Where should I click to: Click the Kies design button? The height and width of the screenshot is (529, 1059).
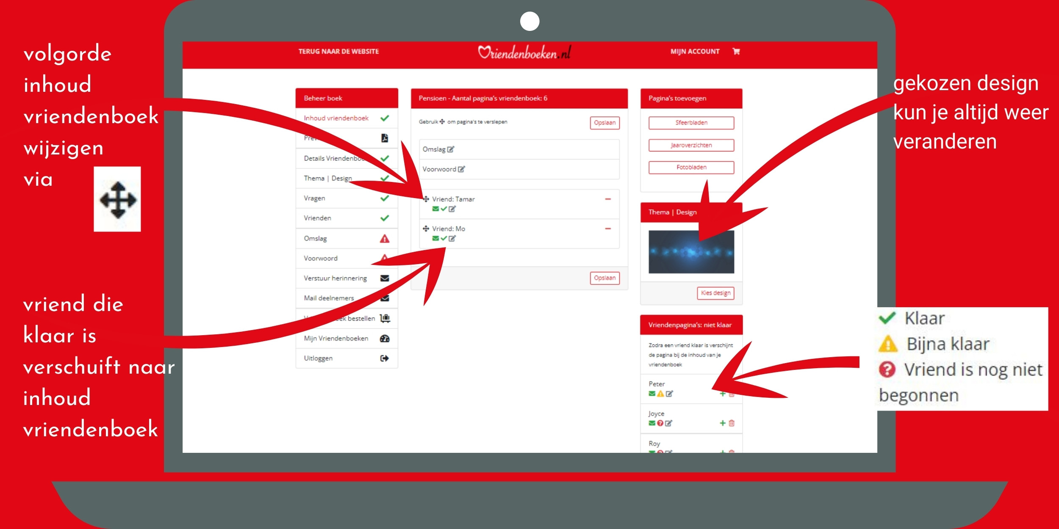coord(715,293)
